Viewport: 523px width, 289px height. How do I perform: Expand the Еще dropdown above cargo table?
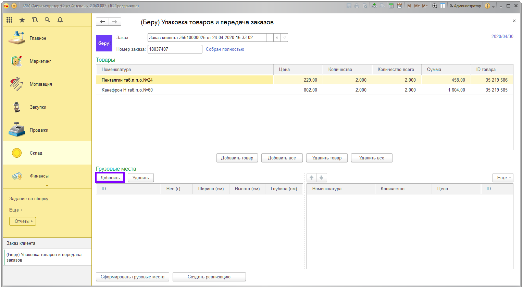[503, 178]
